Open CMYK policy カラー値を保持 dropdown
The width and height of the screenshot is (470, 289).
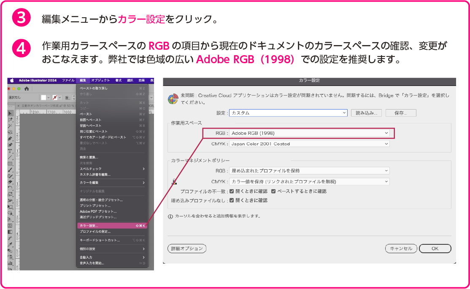coord(309,182)
